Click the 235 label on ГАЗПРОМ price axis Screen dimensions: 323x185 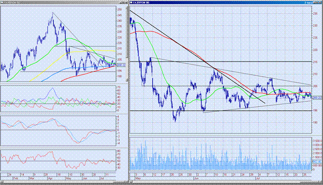316,13
